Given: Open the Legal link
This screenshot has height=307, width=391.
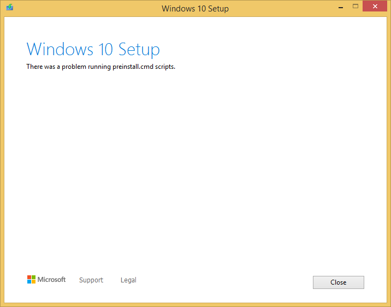Looking at the screenshot, I should click(128, 280).
